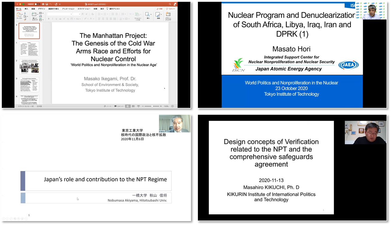Click the ノート notes button in status bar
Screen dimensions: 391x225
107,106
